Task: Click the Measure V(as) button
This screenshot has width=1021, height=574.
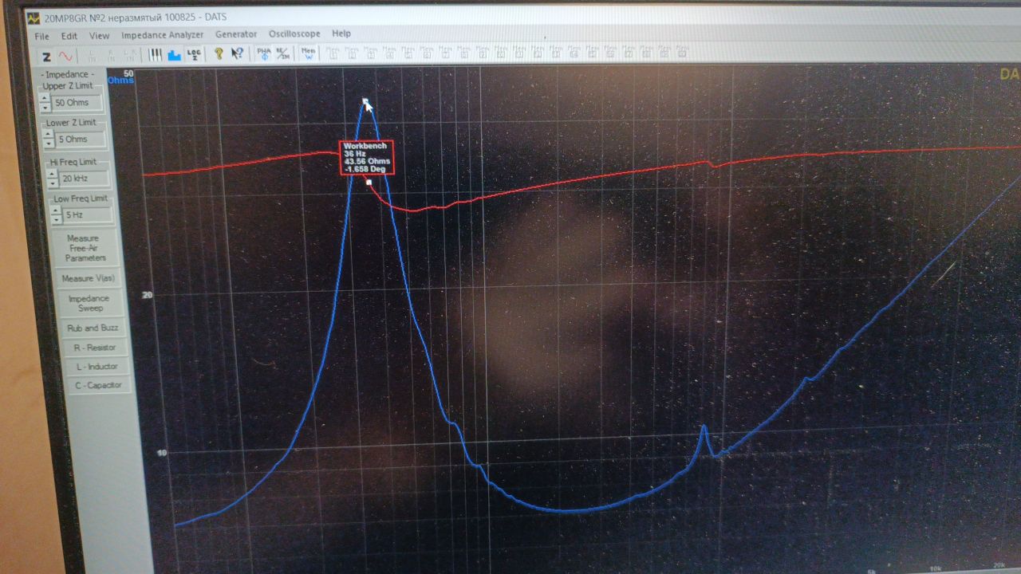Action: tap(89, 279)
